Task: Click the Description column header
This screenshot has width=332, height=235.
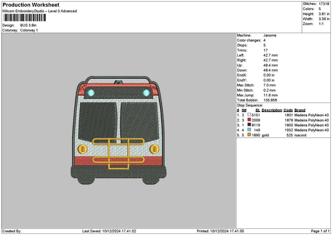Action: 272,110
